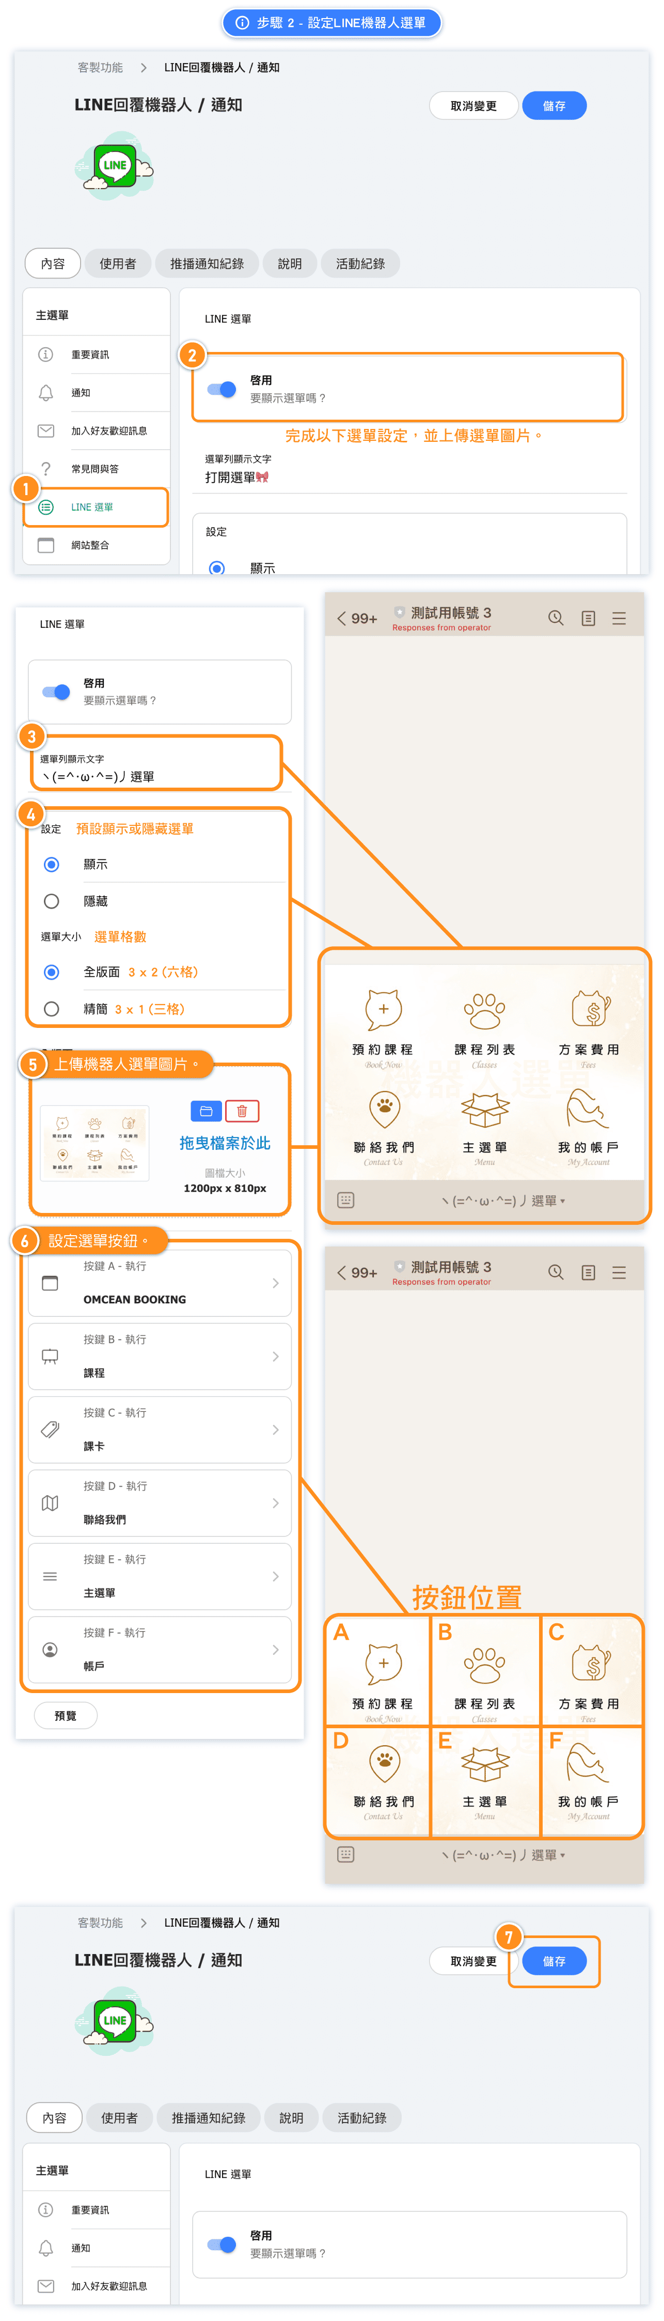Select the 全版面 3 x 2 radio button

coord(52,972)
